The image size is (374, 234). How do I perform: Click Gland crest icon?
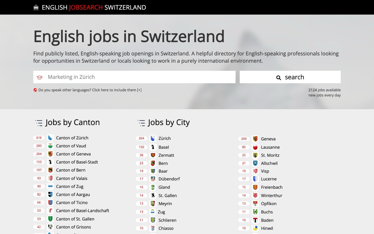coord(153,187)
